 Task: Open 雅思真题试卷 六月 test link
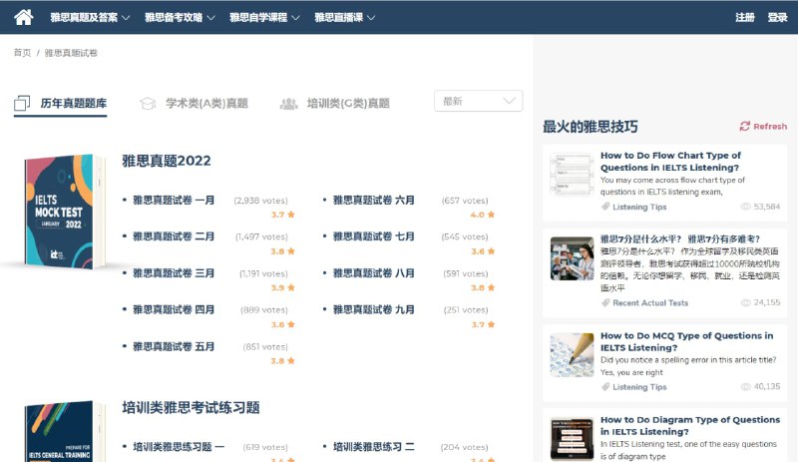373,201
